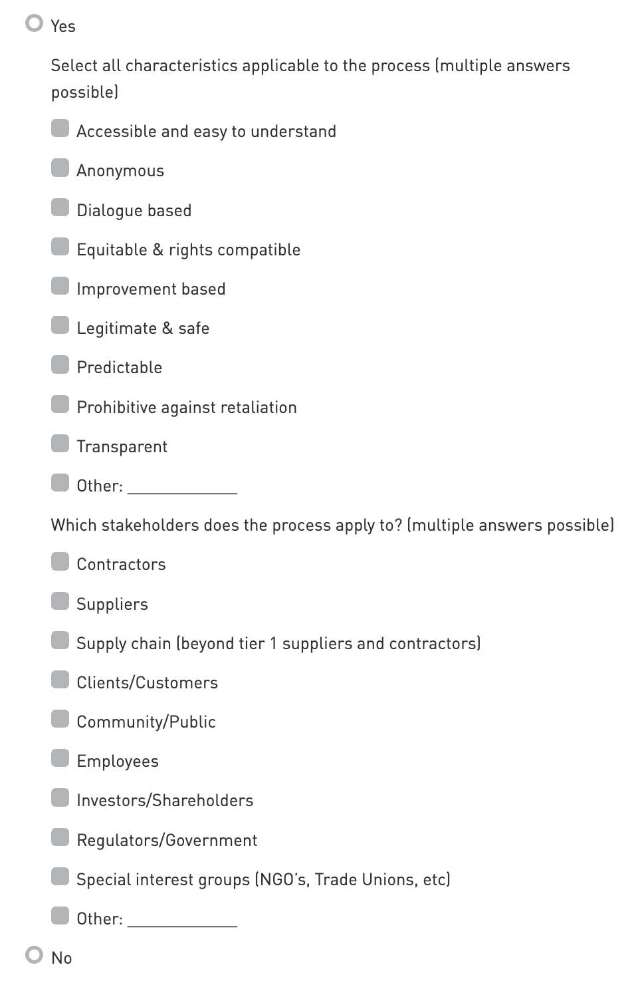Enable Prohibitive against retaliation
This screenshot has height=987, width=642.
[60, 404]
